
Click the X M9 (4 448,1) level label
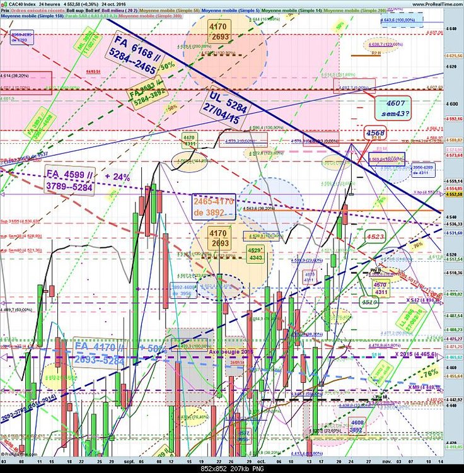tap(424, 387)
